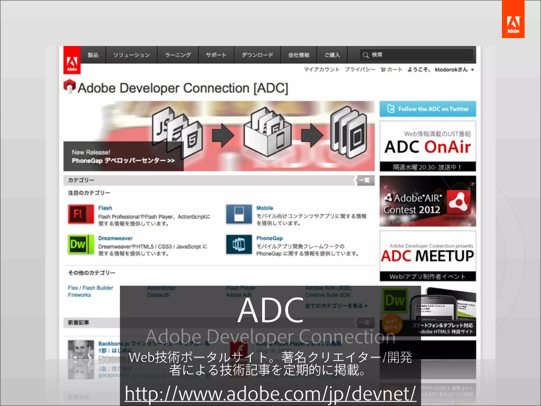Image resolution: width=541 pixels, height=406 pixels.
Task: Open the マイアカウント link
Action: coord(321,70)
